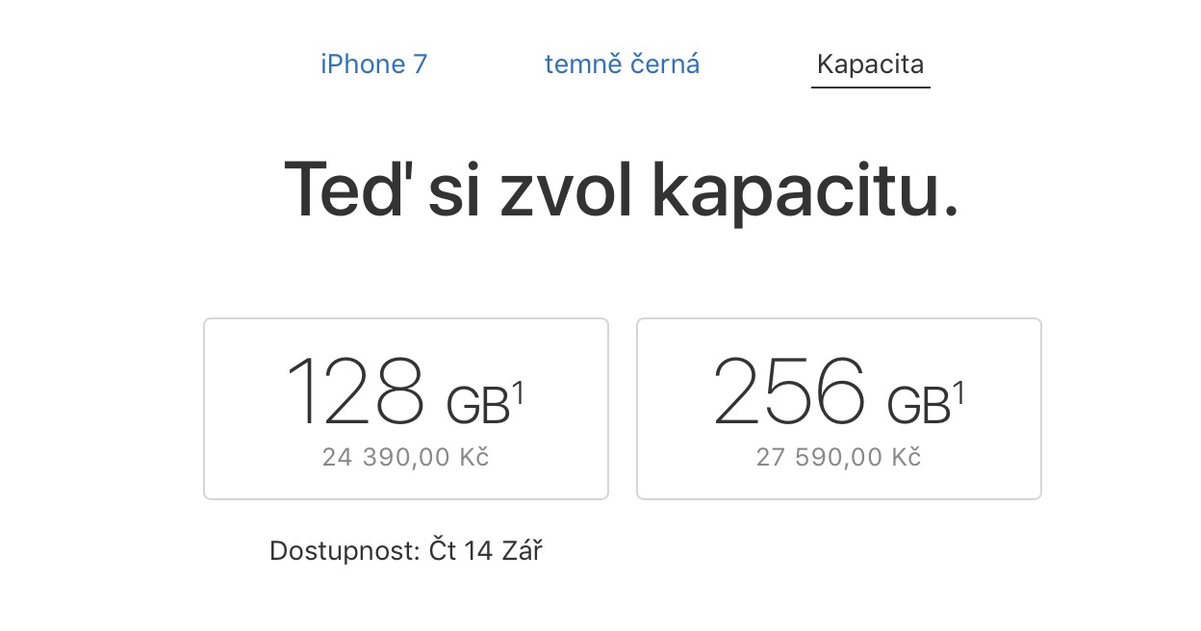Click the GB label in the 256 card
Image resolution: width=1201 pixels, height=631 pixels.
point(917,406)
